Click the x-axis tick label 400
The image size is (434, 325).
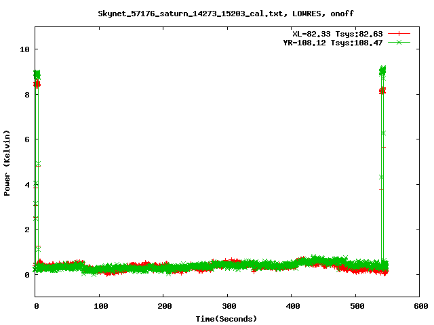pyautogui.click(x=293, y=306)
